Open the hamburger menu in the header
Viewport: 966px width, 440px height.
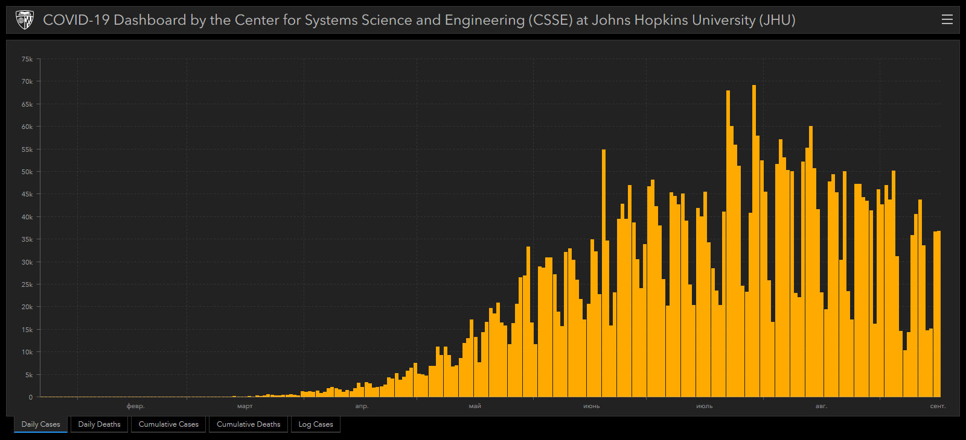[x=947, y=20]
